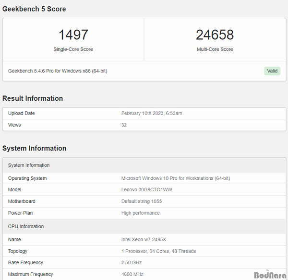
Task: Click the 'CPU Information' header row
Action: (144, 226)
